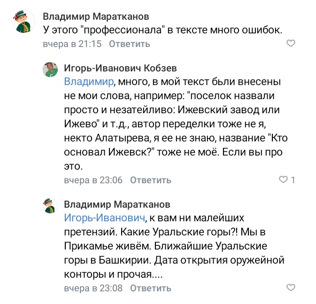Like Игорь-Иванович Кобзев's reply with heart

(x=283, y=179)
